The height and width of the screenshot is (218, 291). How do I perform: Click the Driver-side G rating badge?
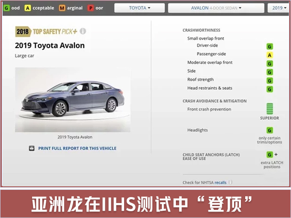[x=270, y=46]
